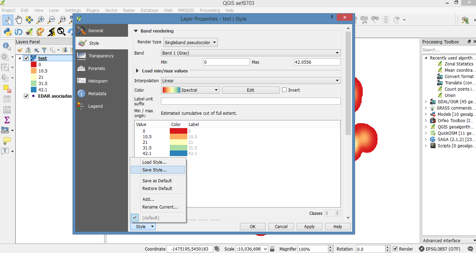Open the Manage Map Themes eye icon
This screenshot has width=476, height=253.
click(x=36, y=50)
